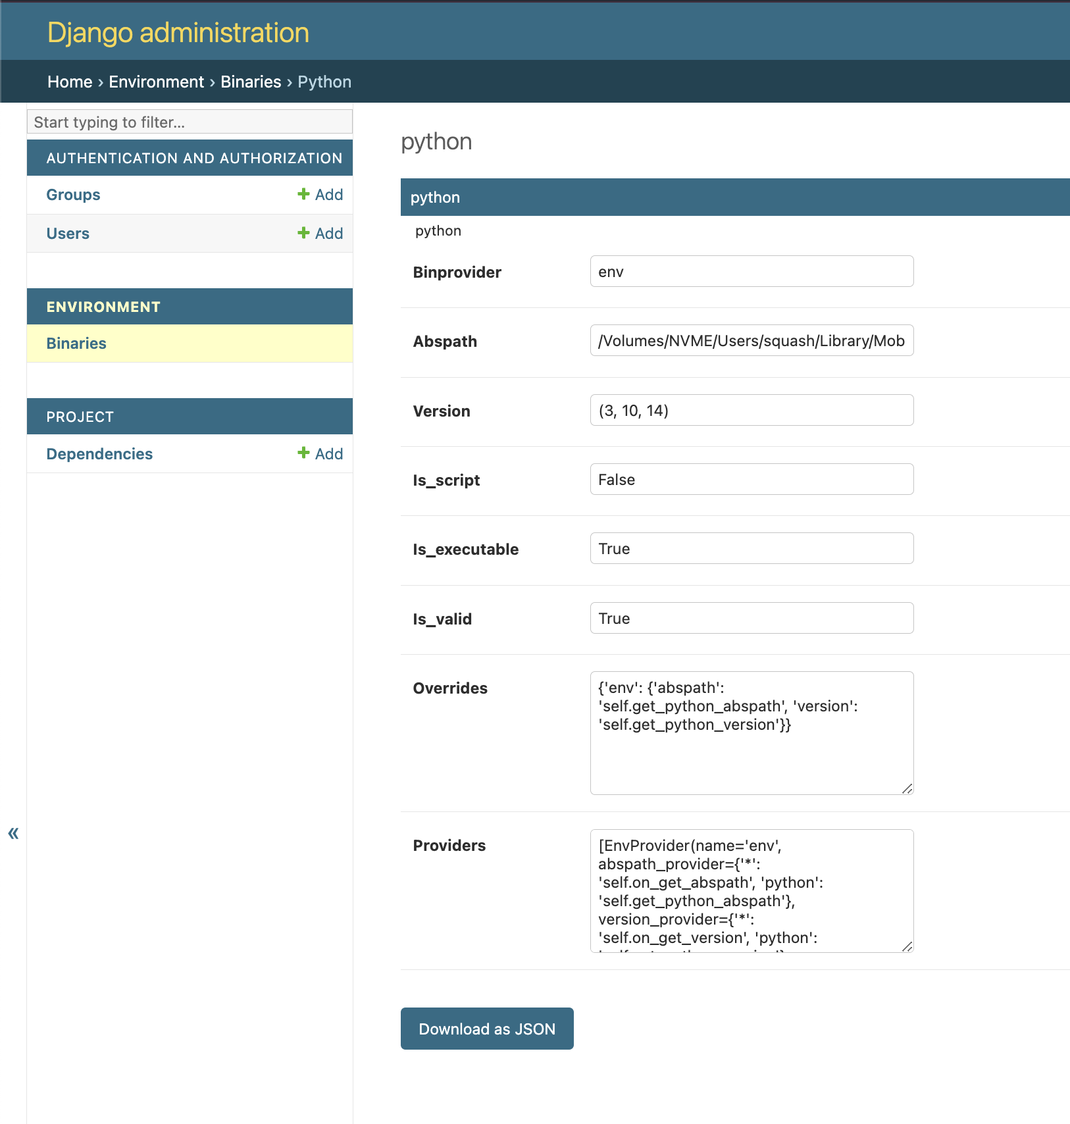
Task: Click the plus Add icon next to Groups
Action: (x=303, y=194)
